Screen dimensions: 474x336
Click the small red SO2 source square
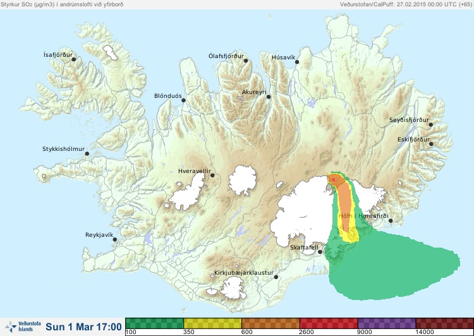(334, 179)
